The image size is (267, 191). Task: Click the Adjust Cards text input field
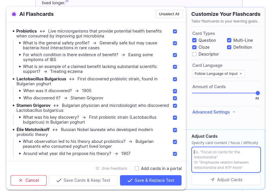[x=226, y=160]
